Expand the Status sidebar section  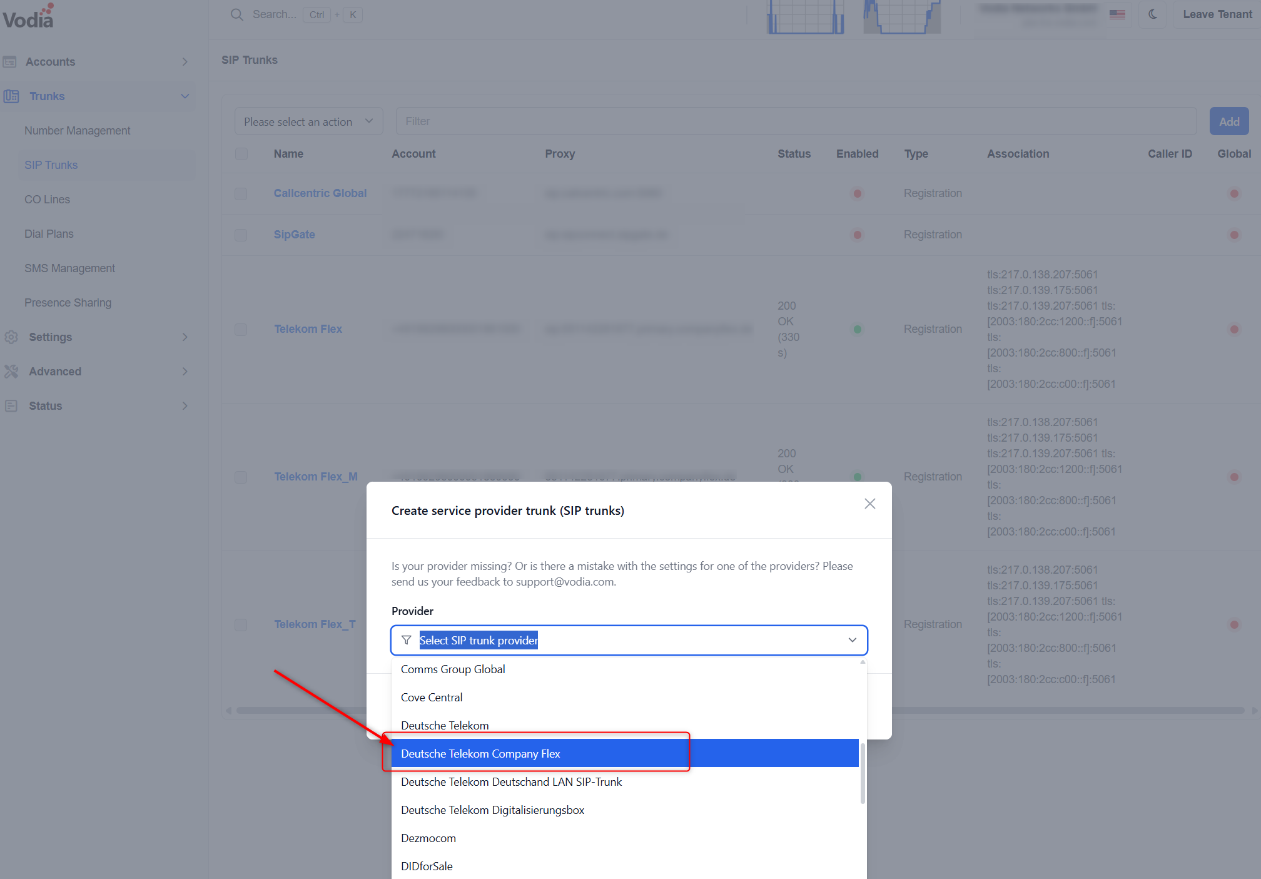[x=185, y=406]
